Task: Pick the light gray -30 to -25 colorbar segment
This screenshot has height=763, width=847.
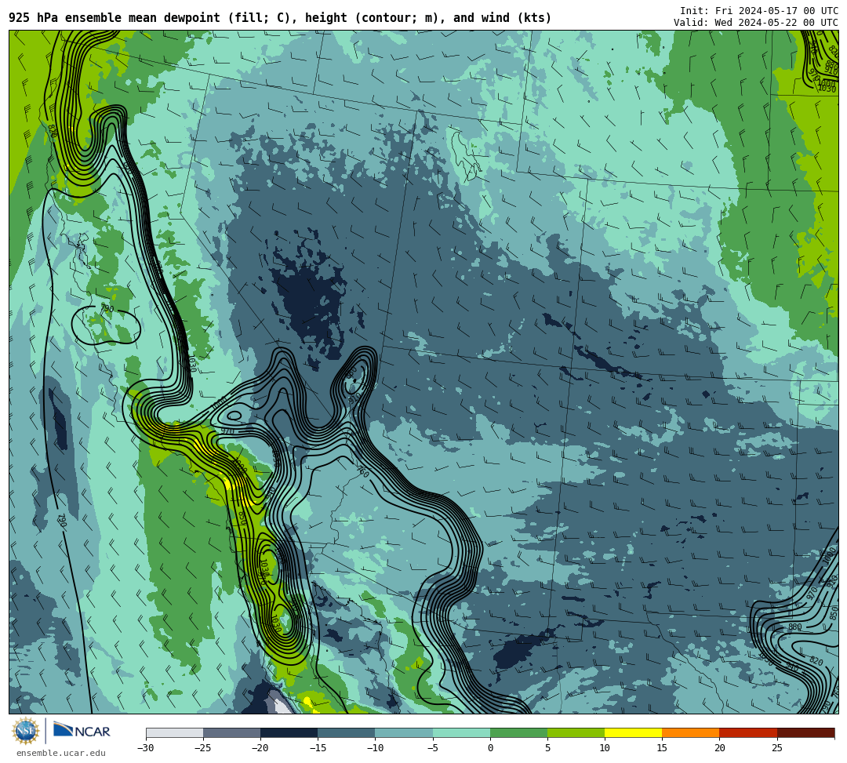Action: pos(174,732)
